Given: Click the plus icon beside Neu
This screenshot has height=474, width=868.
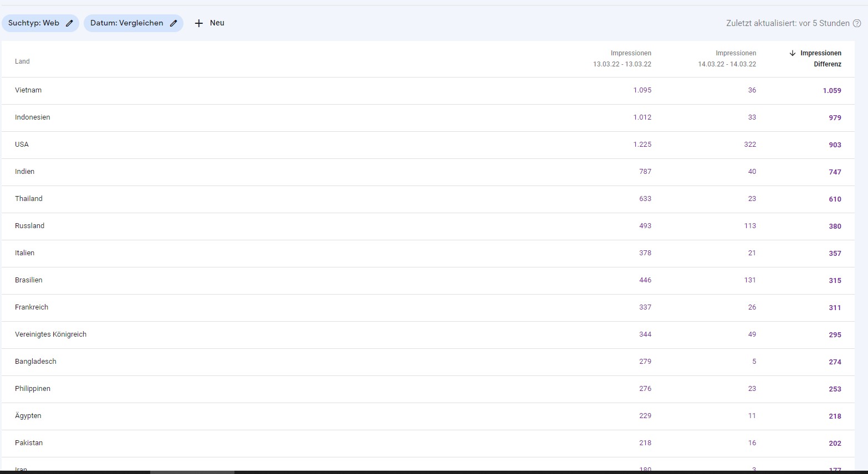Looking at the screenshot, I should (x=199, y=23).
